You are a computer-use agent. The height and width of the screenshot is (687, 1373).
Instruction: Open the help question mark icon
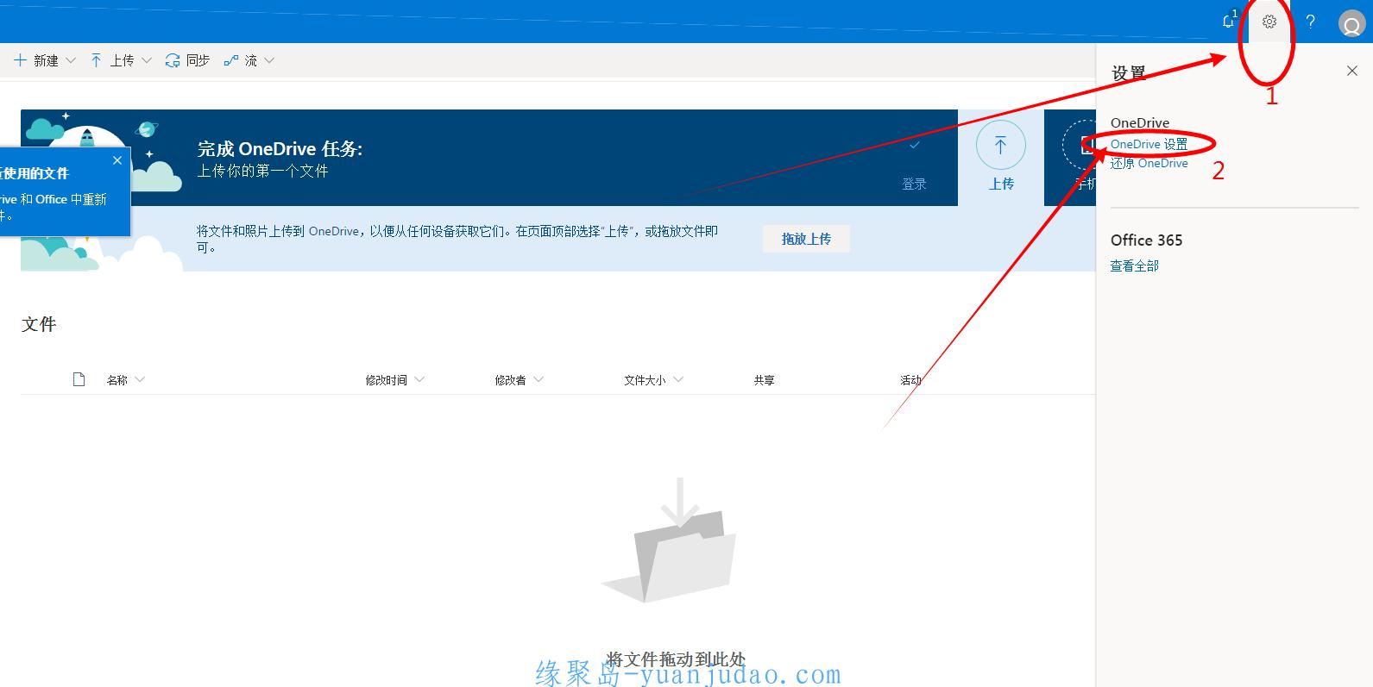pos(1310,22)
